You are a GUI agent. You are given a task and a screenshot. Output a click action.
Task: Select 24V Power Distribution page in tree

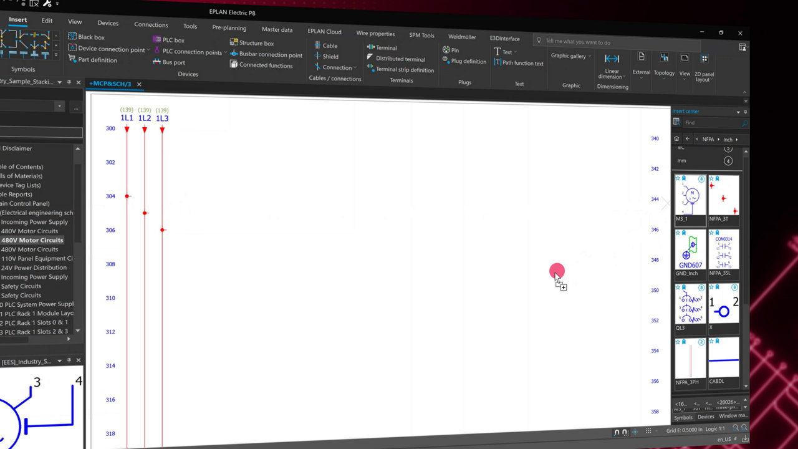coord(34,268)
